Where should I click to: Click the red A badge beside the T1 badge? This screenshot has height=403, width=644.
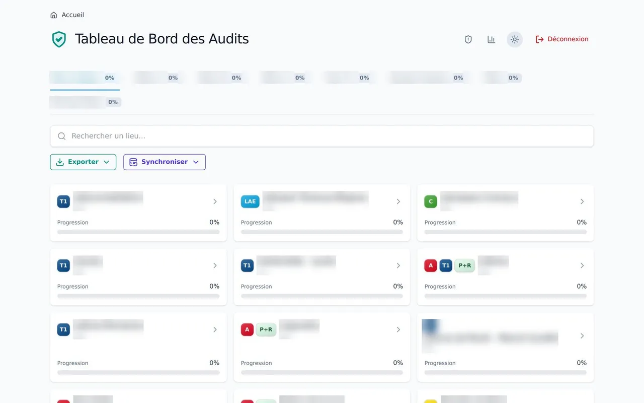tap(431, 265)
